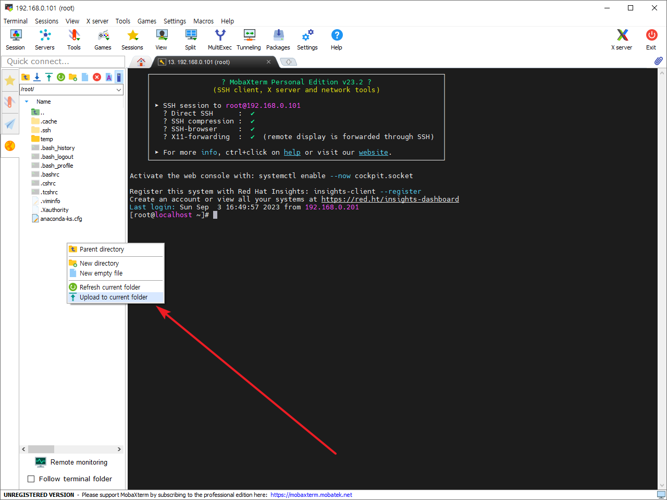This screenshot has width=667, height=500.
Task: Open the Tools knife side tab
Action: pyautogui.click(x=10, y=102)
